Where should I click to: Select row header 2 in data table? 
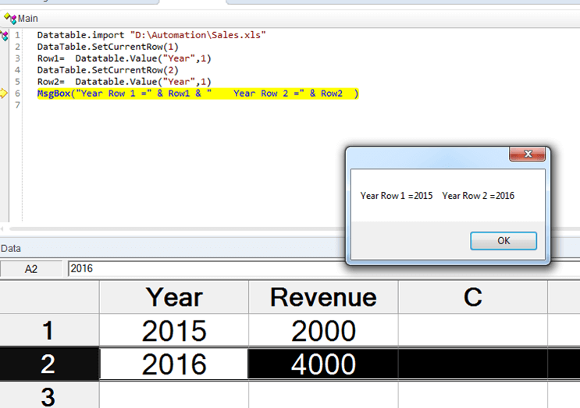(x=49, y=364)
